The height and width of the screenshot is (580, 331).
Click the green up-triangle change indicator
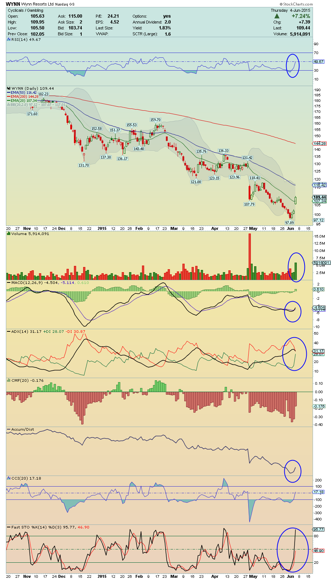tap(277, 16)
